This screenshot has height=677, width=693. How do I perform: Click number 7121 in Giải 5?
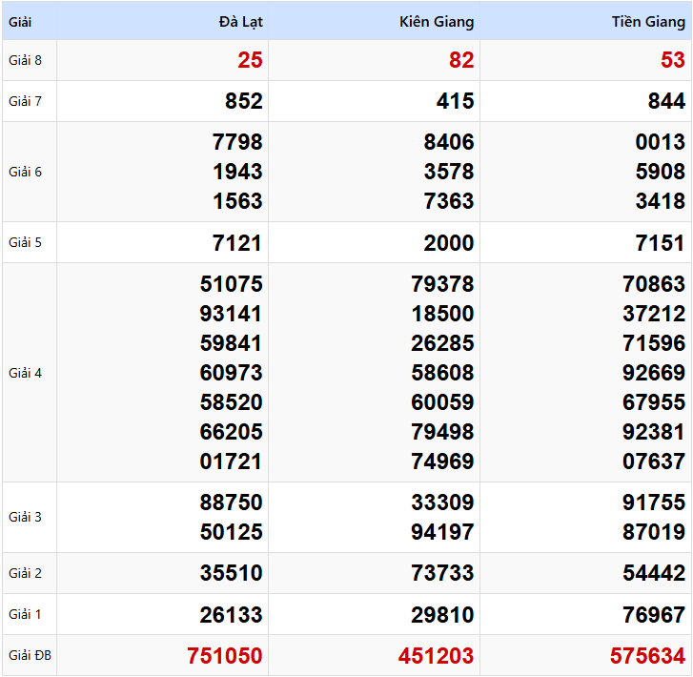pyautogui.click(x=237, y=243)
